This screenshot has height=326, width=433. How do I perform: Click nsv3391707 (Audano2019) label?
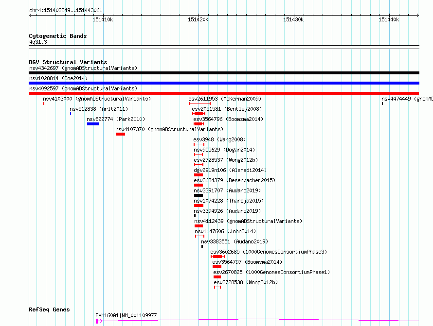(227, 190)
